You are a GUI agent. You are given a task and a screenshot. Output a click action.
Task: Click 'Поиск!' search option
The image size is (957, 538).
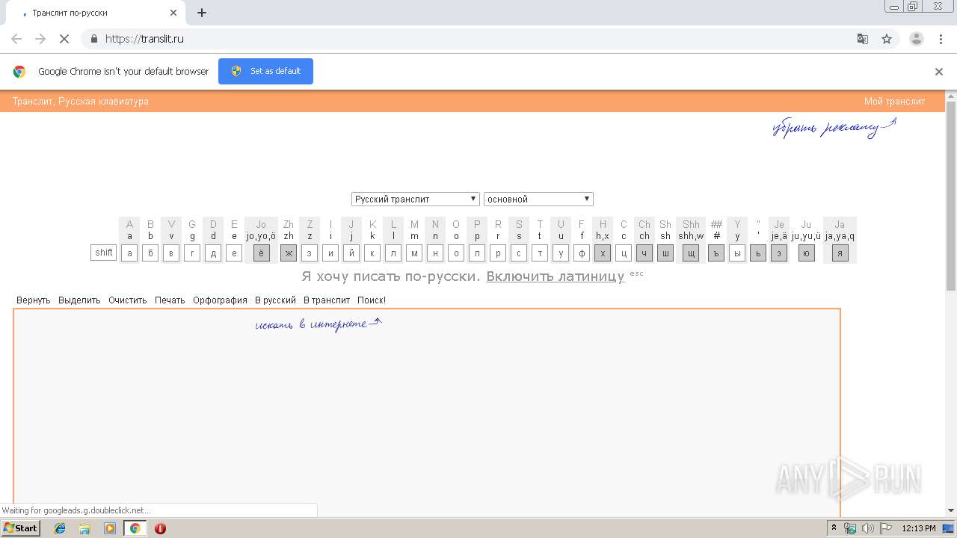[x=372, y=300]
